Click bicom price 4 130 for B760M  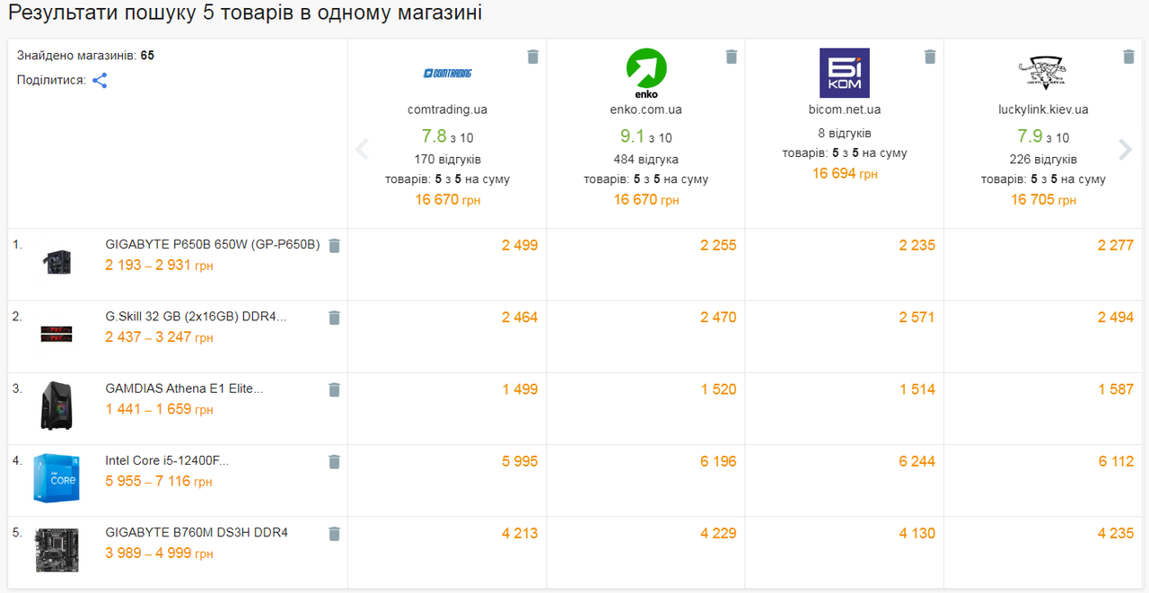pos(917,533)
